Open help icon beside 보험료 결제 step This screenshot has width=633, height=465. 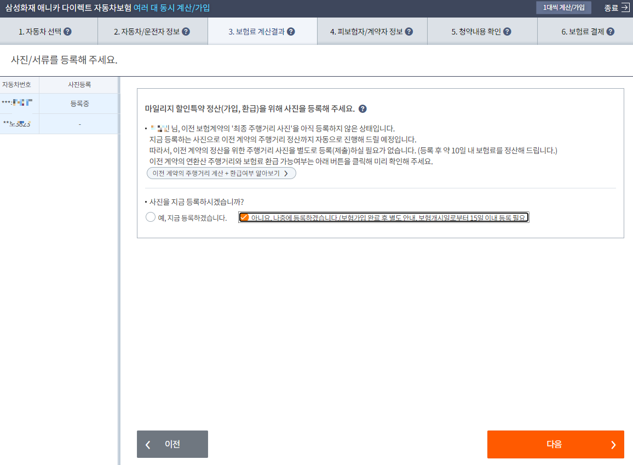pyautogui.click(x=611, y=31)
